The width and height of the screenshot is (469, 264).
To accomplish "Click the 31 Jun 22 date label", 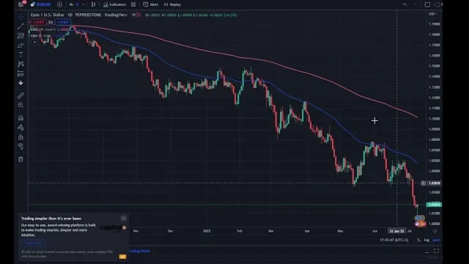I will pyautogui.click(x=397, y=231).
